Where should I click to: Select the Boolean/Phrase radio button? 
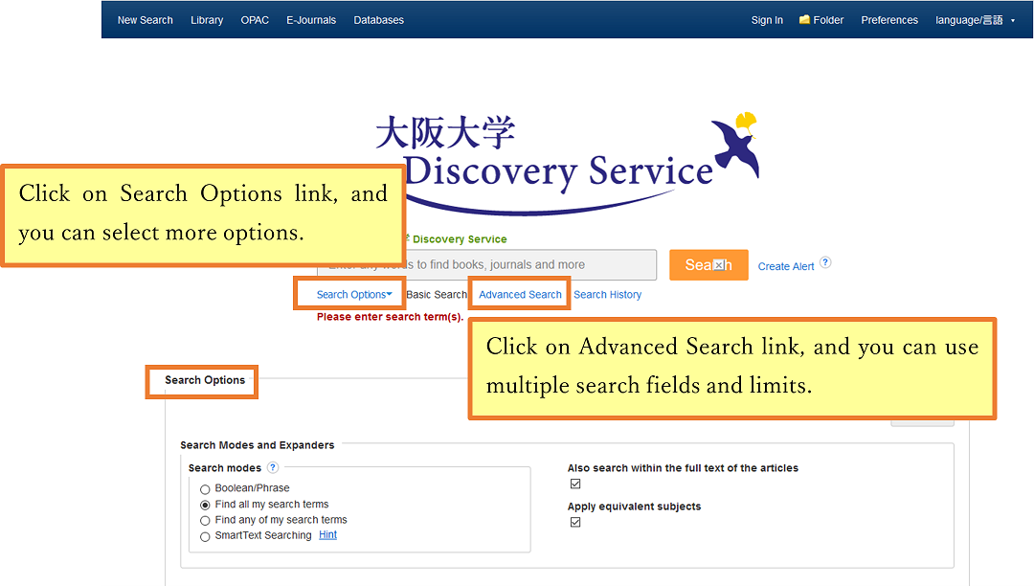(205, 489)
